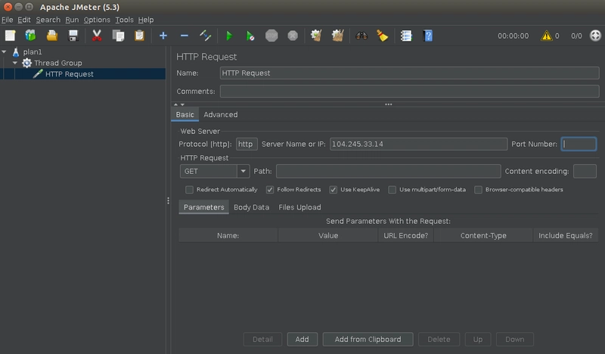Screen dimensions: 605x354
Task: Collapse all nodes with the minus icon
Action: (185, 36)
